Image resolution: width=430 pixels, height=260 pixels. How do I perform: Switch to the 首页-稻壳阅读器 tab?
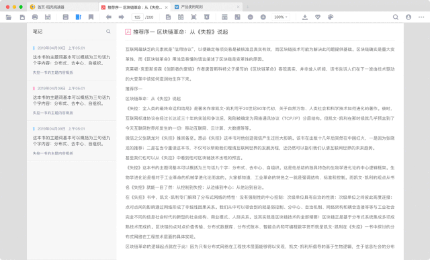pyautogui.click(x=62, y=7)
